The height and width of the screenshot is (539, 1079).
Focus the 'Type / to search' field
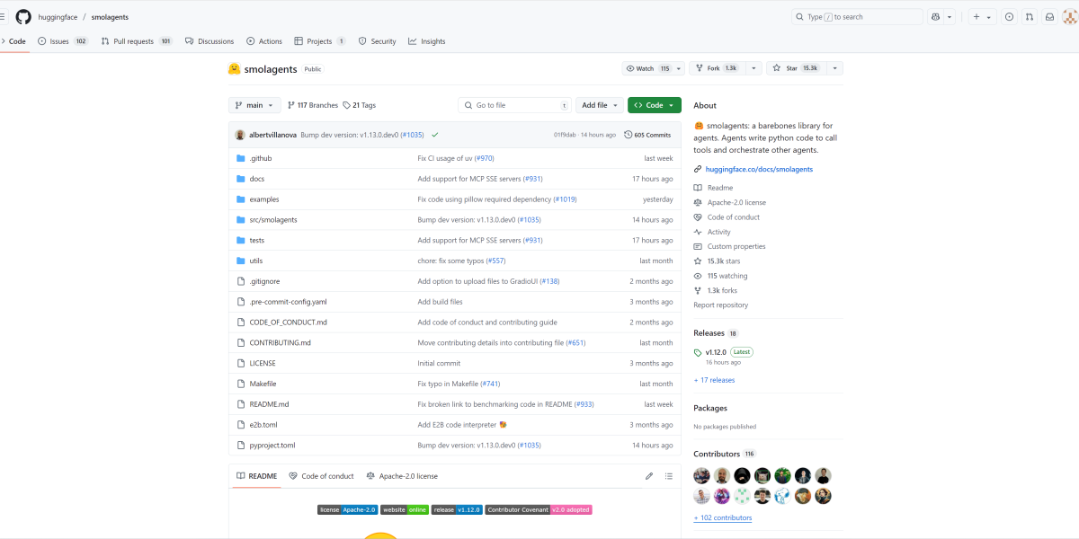coord(857,16)
